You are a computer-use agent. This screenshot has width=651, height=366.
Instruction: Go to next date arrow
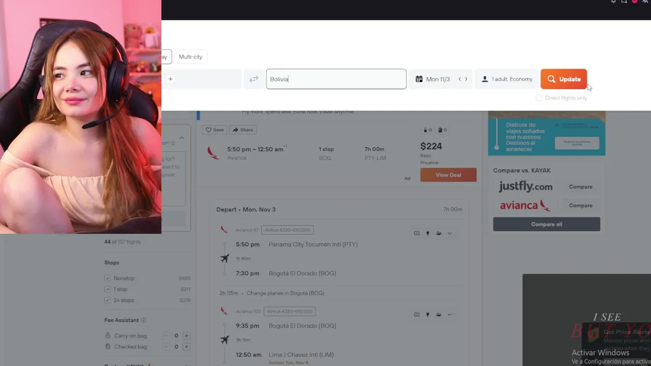[x=466, y=79]
